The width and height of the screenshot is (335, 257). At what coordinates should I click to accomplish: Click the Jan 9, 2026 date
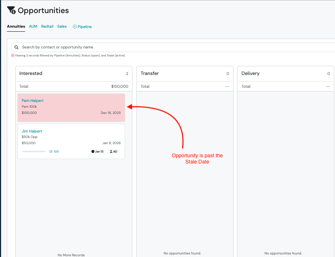pos(112,143)
